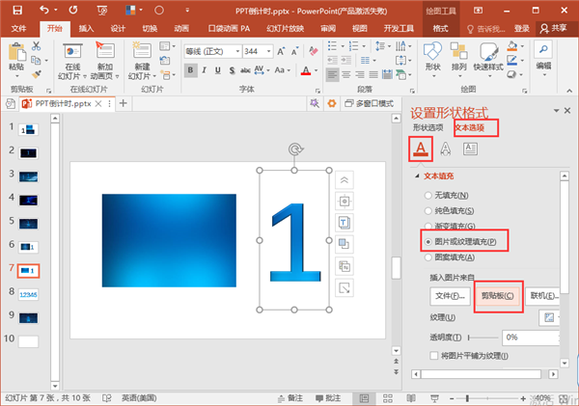This screenshot has width=579, height=406.
Task: Click the transparency slider track
Action: [x=483, y=338]
